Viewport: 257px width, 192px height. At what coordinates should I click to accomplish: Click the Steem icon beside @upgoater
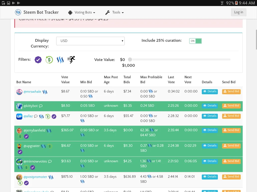point(43,146)
